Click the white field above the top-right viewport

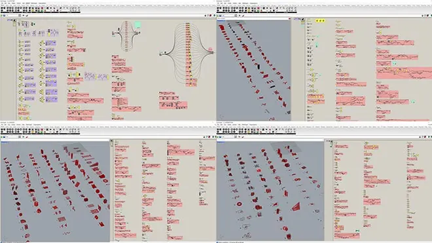253,18
